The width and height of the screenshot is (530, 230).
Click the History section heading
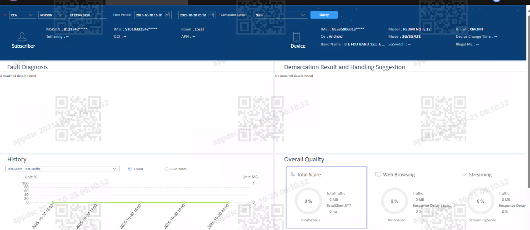tap(17, 159)
